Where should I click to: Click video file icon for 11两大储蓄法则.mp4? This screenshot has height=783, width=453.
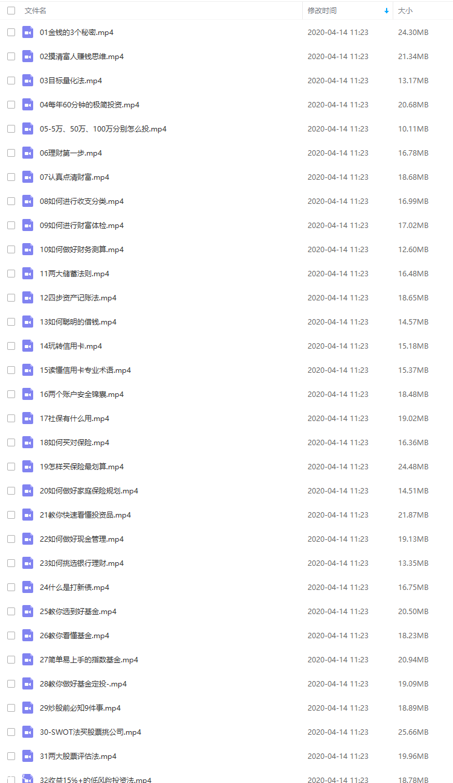click(x=28, y=273)
